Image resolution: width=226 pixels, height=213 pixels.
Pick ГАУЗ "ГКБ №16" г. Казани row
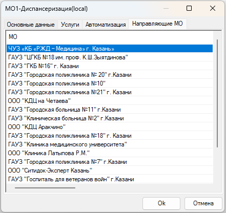(x=110, y=66)
